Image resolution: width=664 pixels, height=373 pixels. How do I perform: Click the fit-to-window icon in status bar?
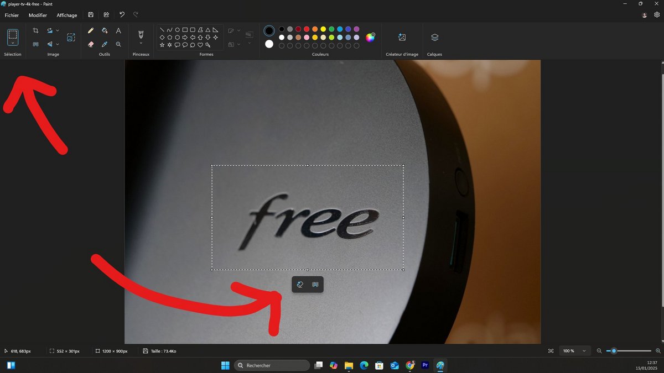pos(551,351)
